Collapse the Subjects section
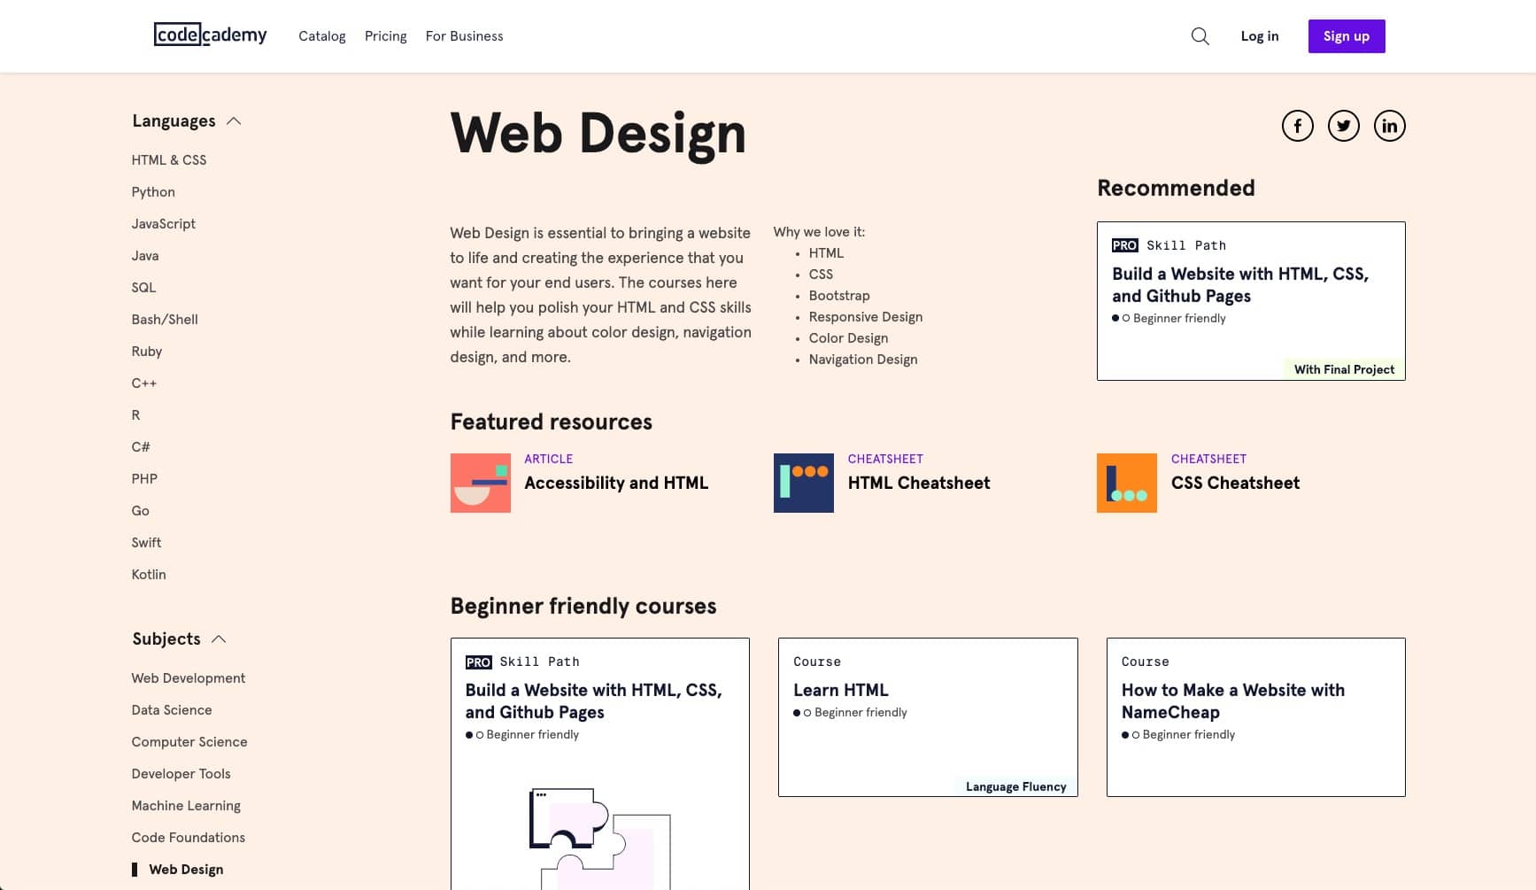The height and width of the screenshot is (890, 1536). [x=220, y=638]
